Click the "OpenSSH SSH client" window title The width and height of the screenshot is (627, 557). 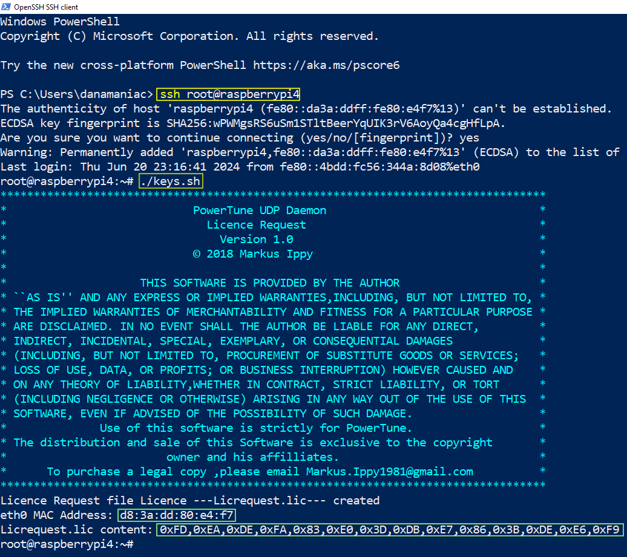point(46,7)
